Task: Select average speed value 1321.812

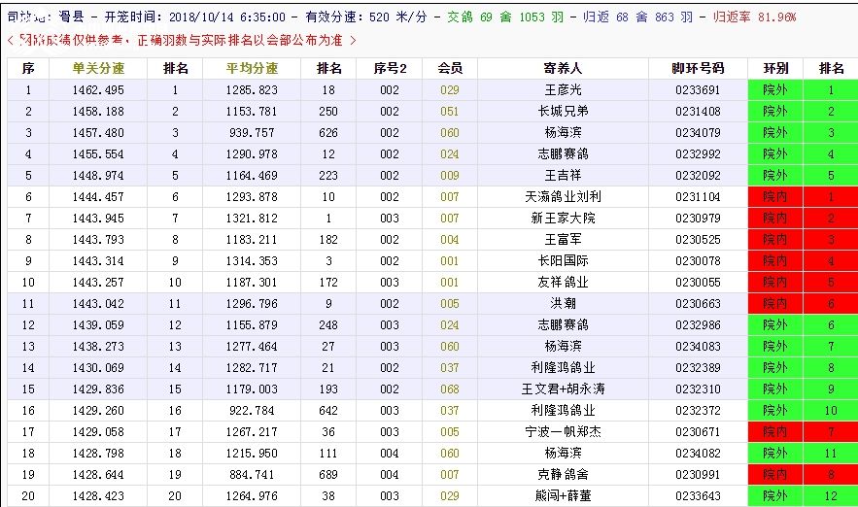Action: click(252, 219)
